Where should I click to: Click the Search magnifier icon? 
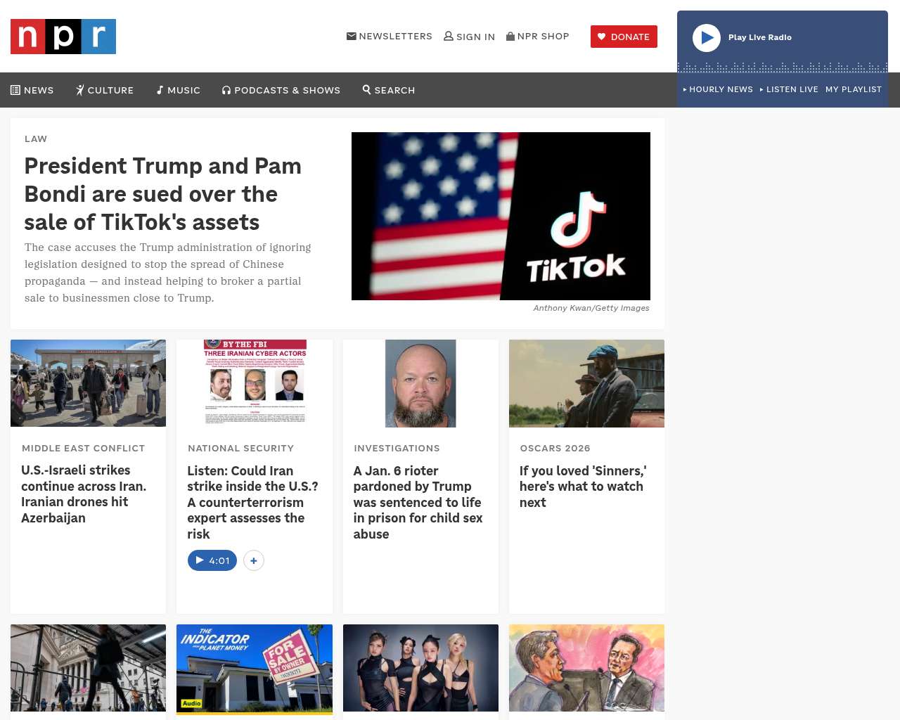(x=366, y=89)
